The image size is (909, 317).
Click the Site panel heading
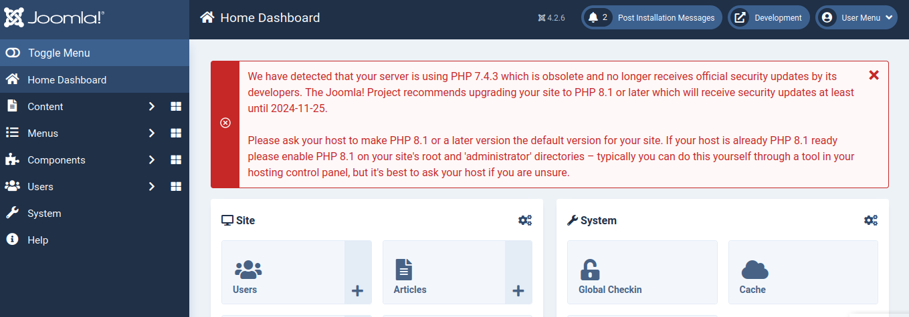238,220
